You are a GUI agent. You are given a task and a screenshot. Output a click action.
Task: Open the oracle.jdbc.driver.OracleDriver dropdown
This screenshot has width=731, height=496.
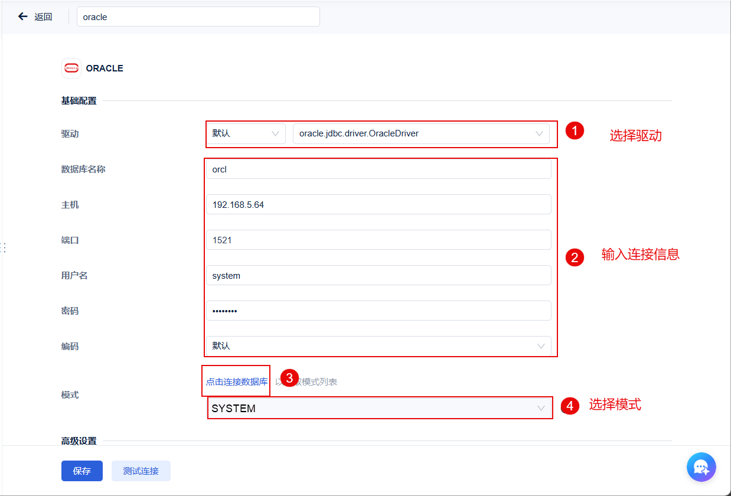point(421,133)
